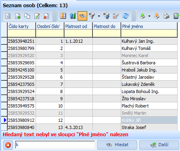
Task: Click card number 25854245100
Action: click(x=21, y=70)
